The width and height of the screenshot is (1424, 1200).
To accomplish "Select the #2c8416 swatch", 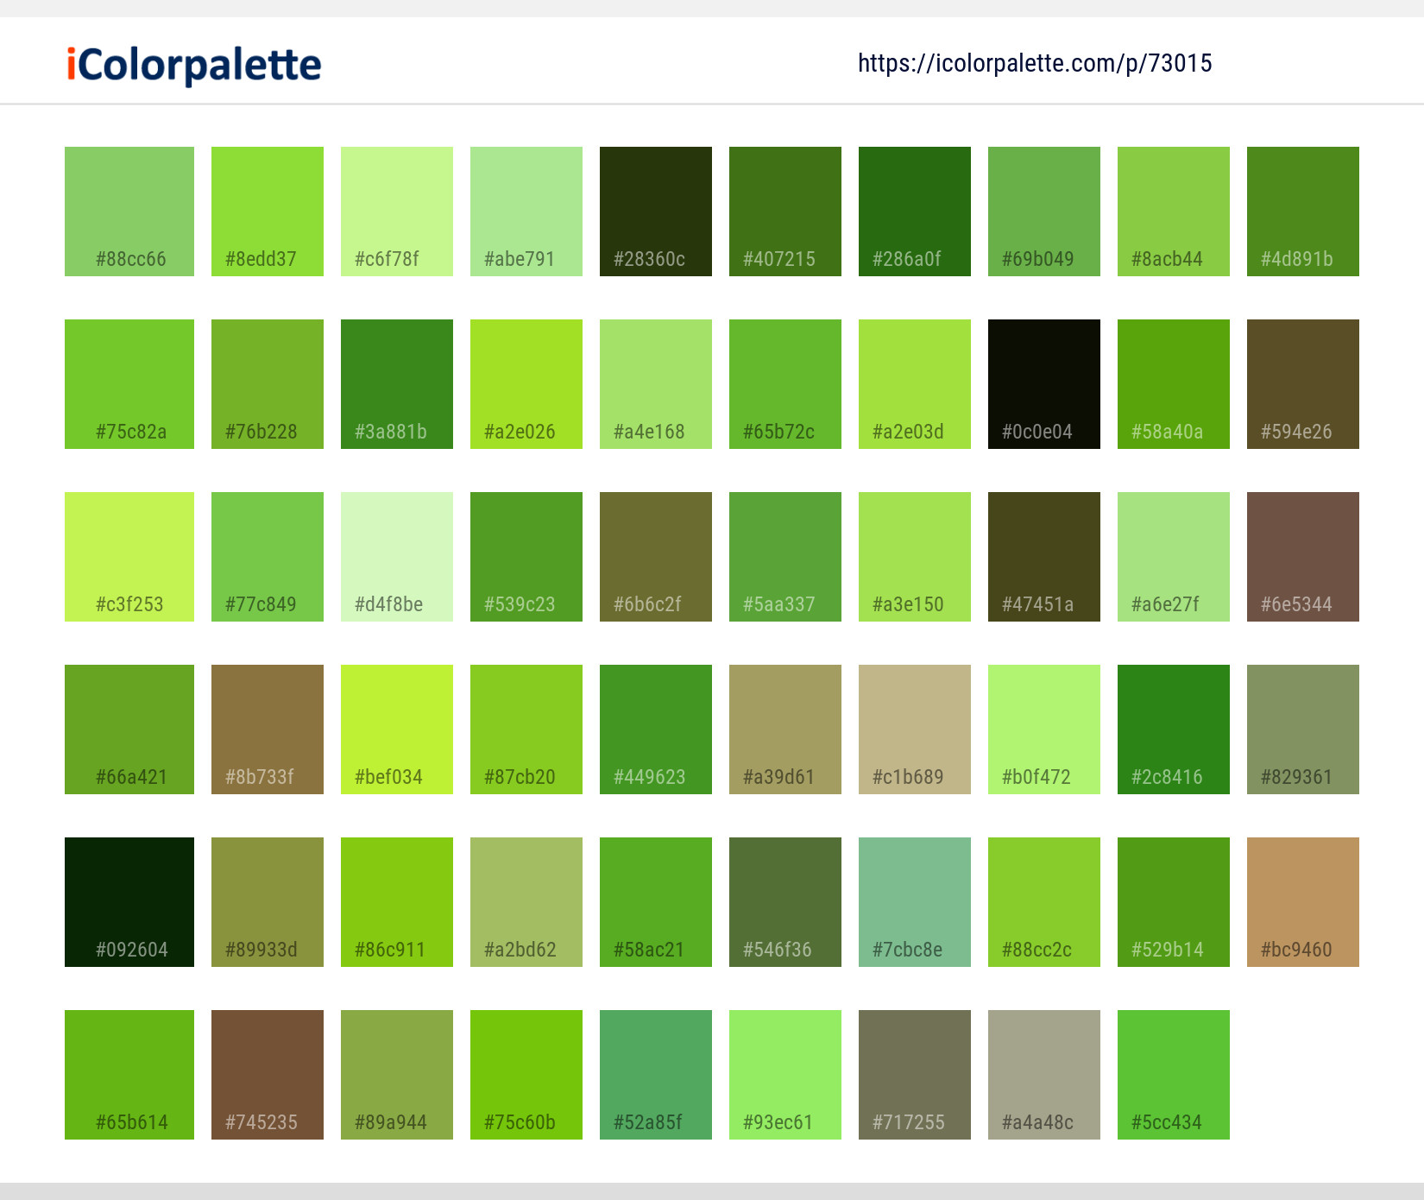I will tap(1174, 729).
